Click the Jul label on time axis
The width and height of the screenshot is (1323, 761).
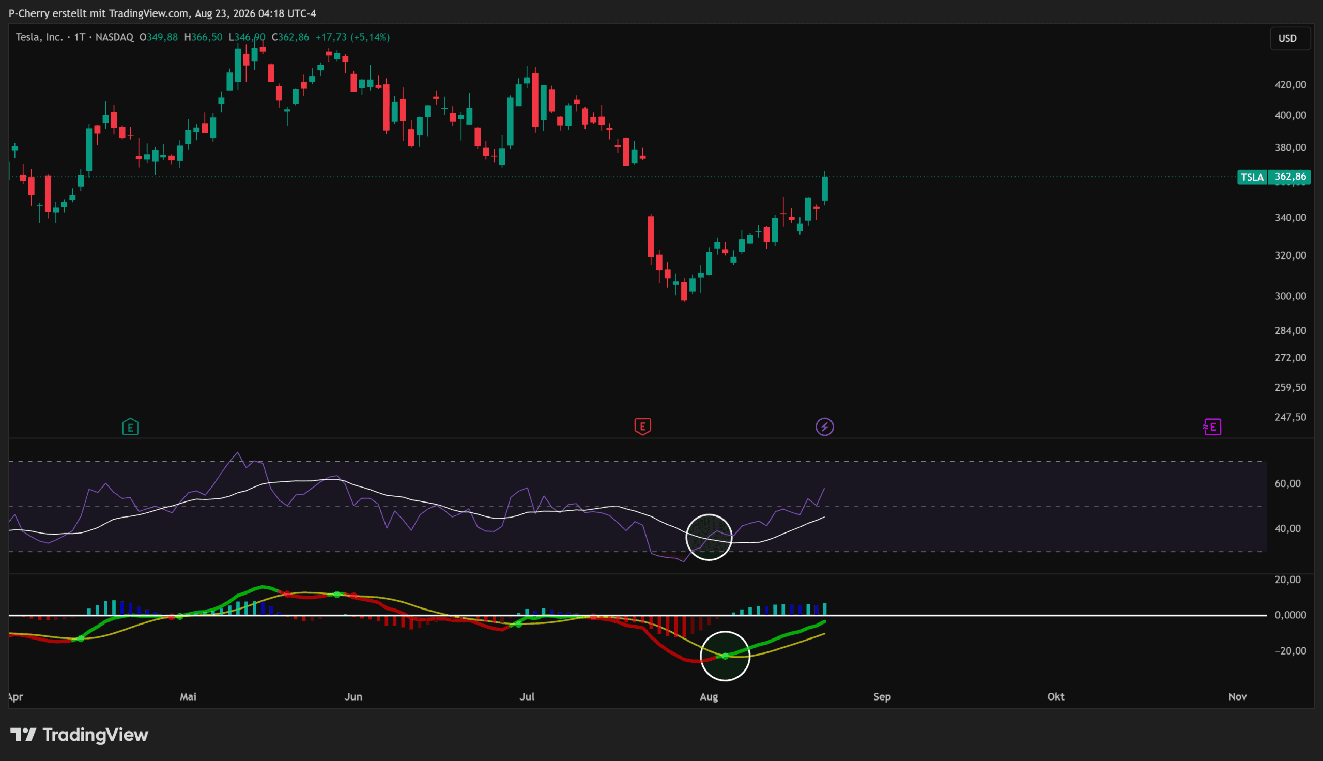tap(527, 697)
